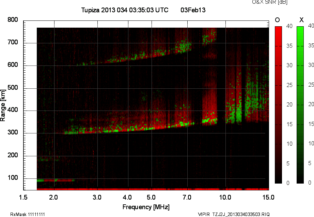
Task: Click the O letter above red color bar
Action: (277, 20)
